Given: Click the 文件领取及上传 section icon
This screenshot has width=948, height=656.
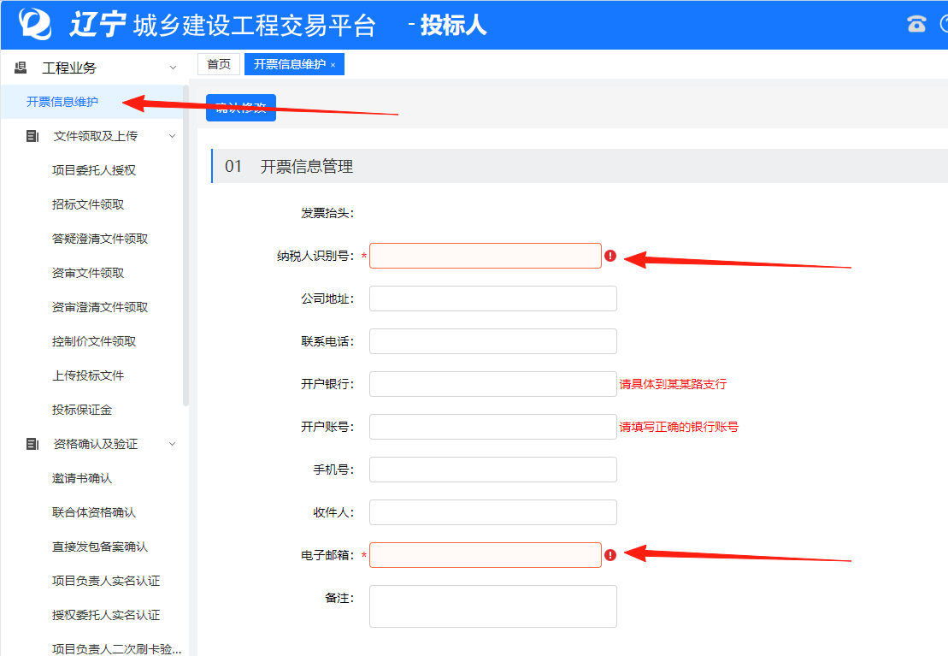Looking at the screenshot, I should coord(32,136).
